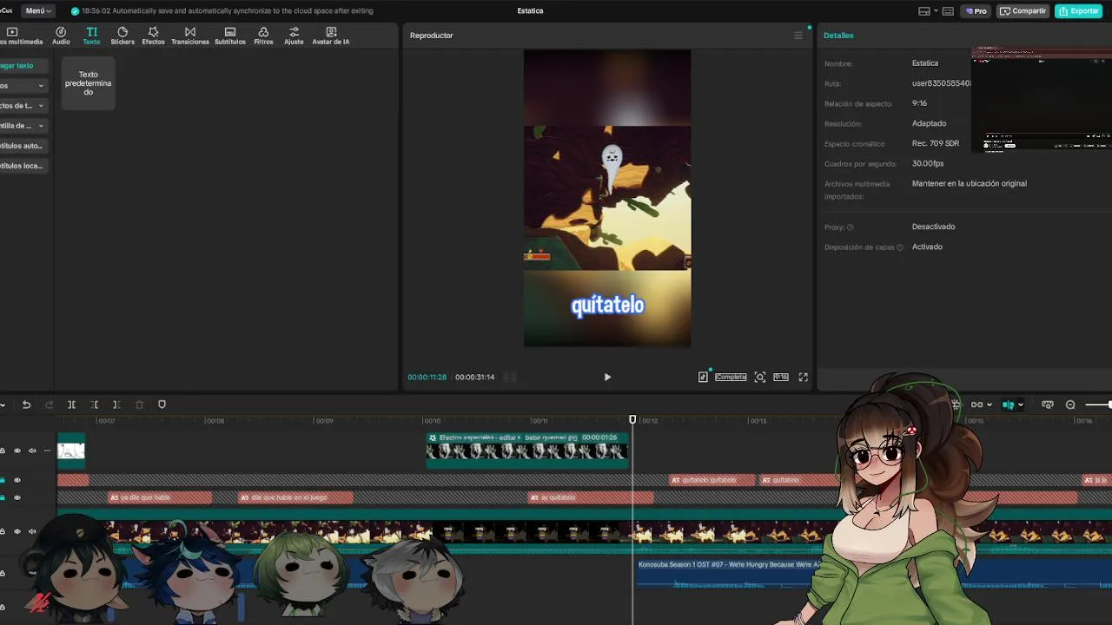Screen dimensions: 1112x625
Task: Enter fullscreen preview mode
Action: 803,377
